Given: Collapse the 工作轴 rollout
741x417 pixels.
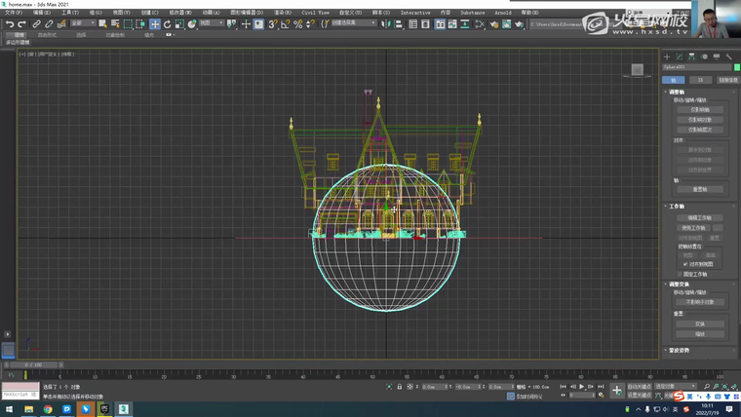Looking at the screenshot, I should 677,207.
